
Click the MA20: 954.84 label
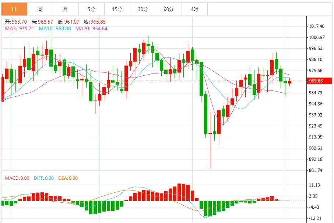91,29
